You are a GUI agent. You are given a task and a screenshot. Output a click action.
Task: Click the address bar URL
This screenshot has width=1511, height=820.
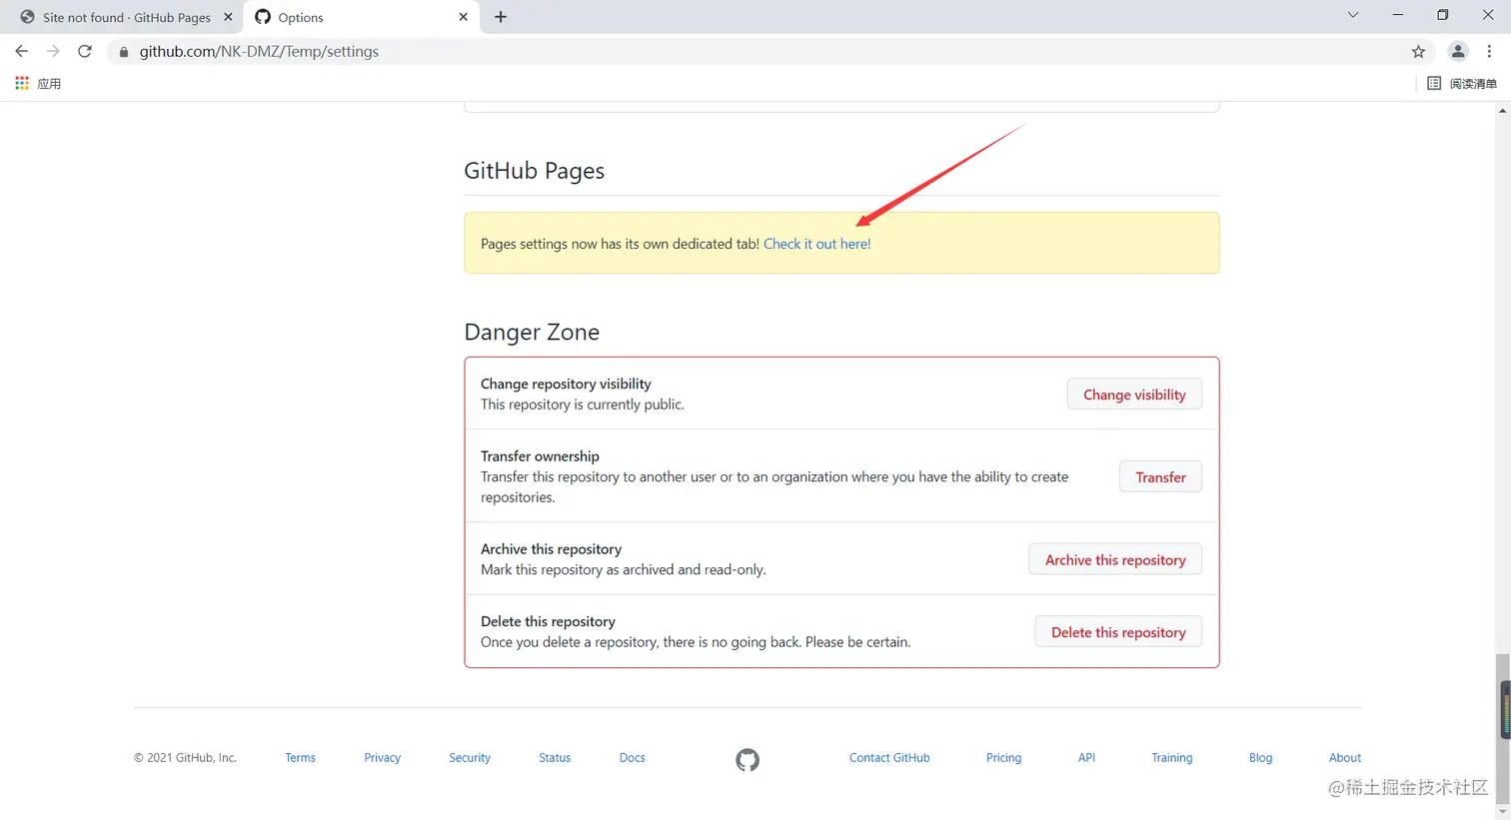pyautogui.click(x=259, y=52)
